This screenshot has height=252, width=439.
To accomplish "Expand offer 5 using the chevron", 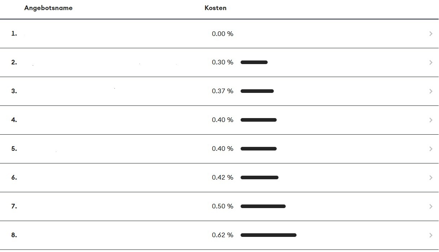I will pos(431,149).
